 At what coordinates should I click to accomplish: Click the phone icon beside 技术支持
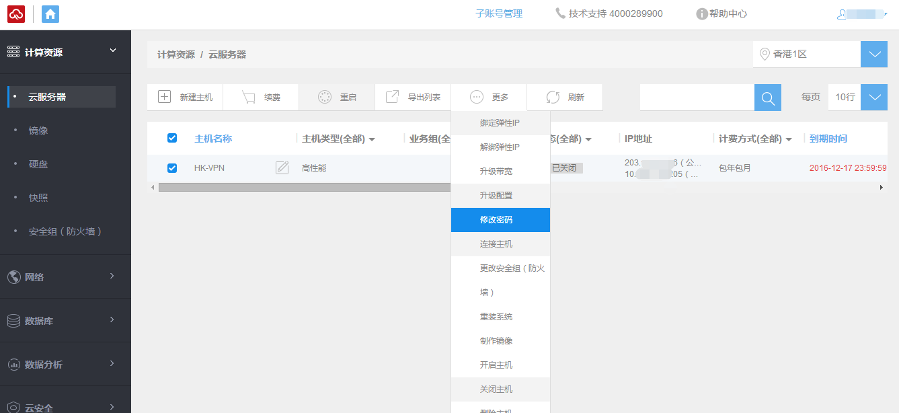point(560,13)
